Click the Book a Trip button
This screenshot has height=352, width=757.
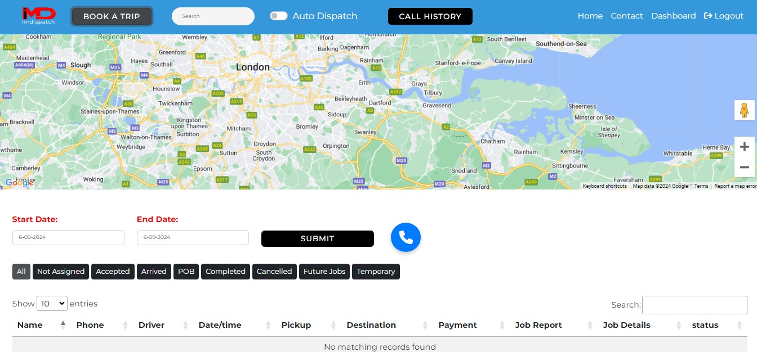click(112, 16)
